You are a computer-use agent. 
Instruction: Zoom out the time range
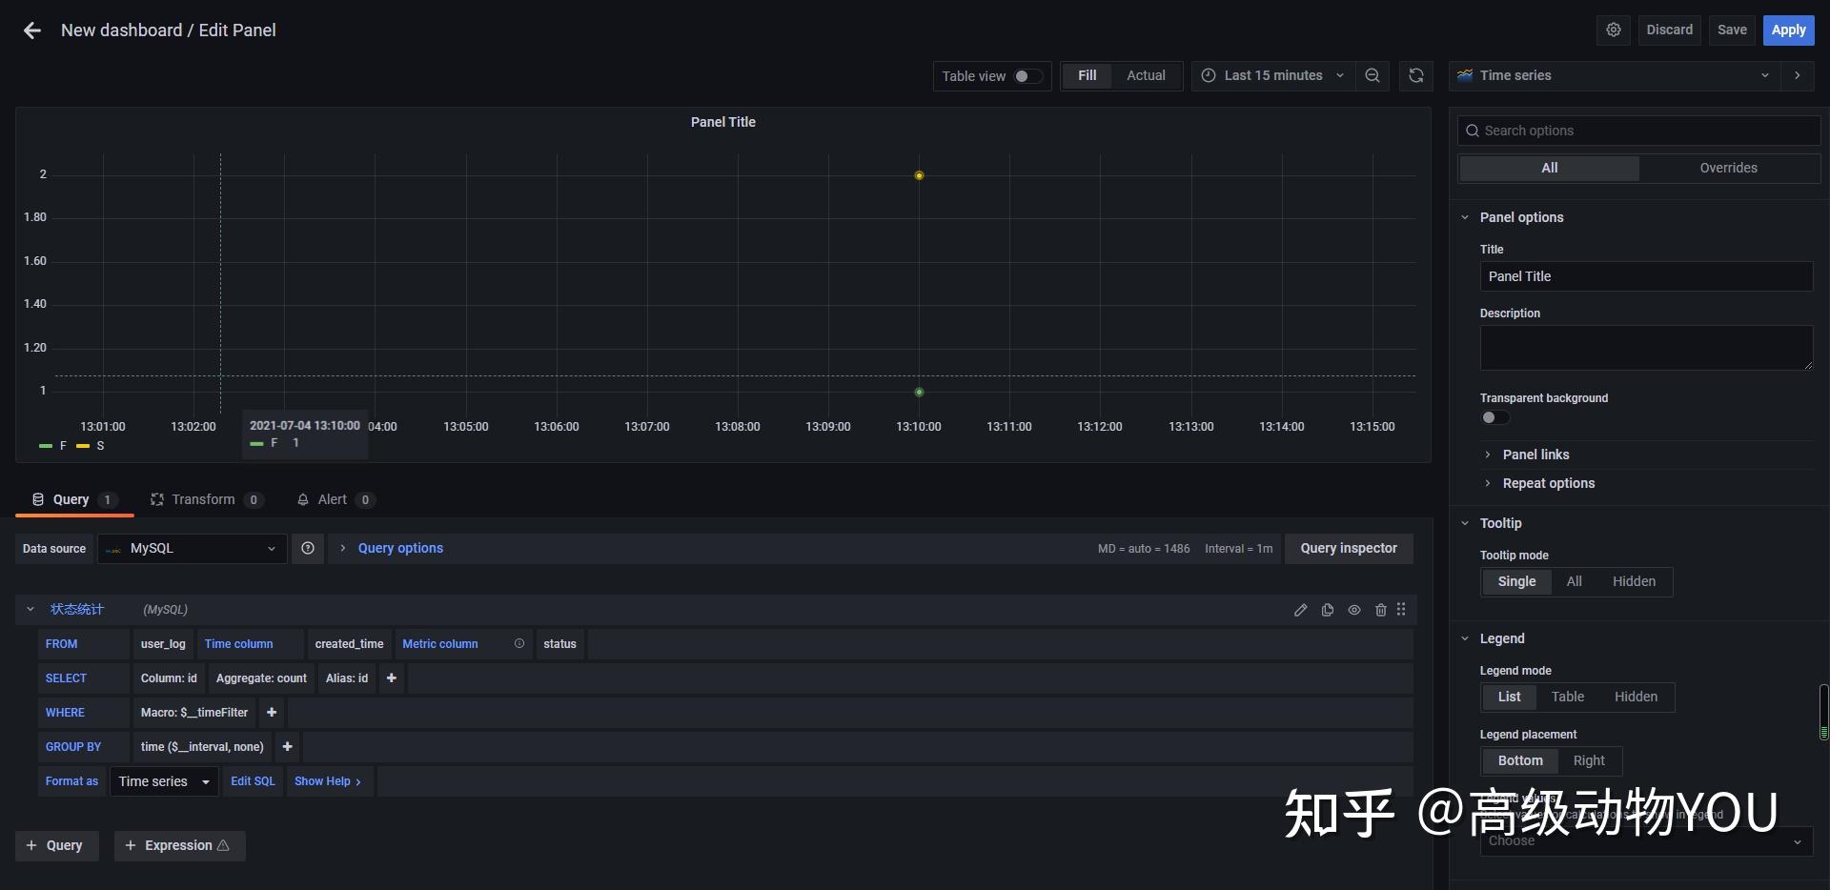tap(1372, 75)
